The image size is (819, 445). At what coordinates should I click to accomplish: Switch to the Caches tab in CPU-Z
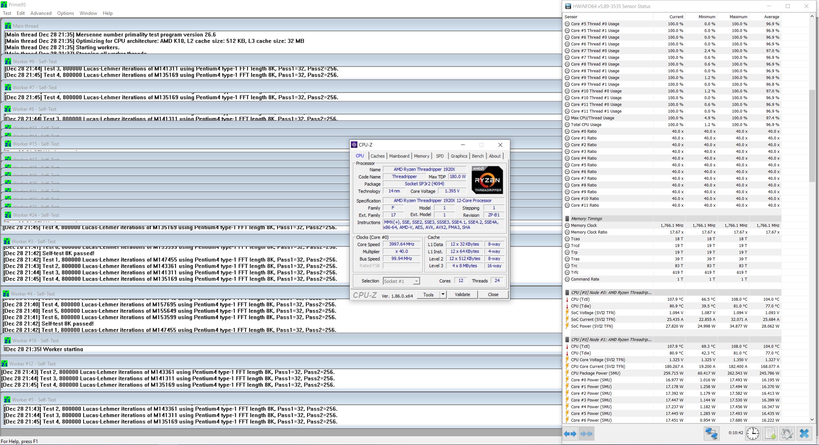pyautogui.click(x=378, y=156)
